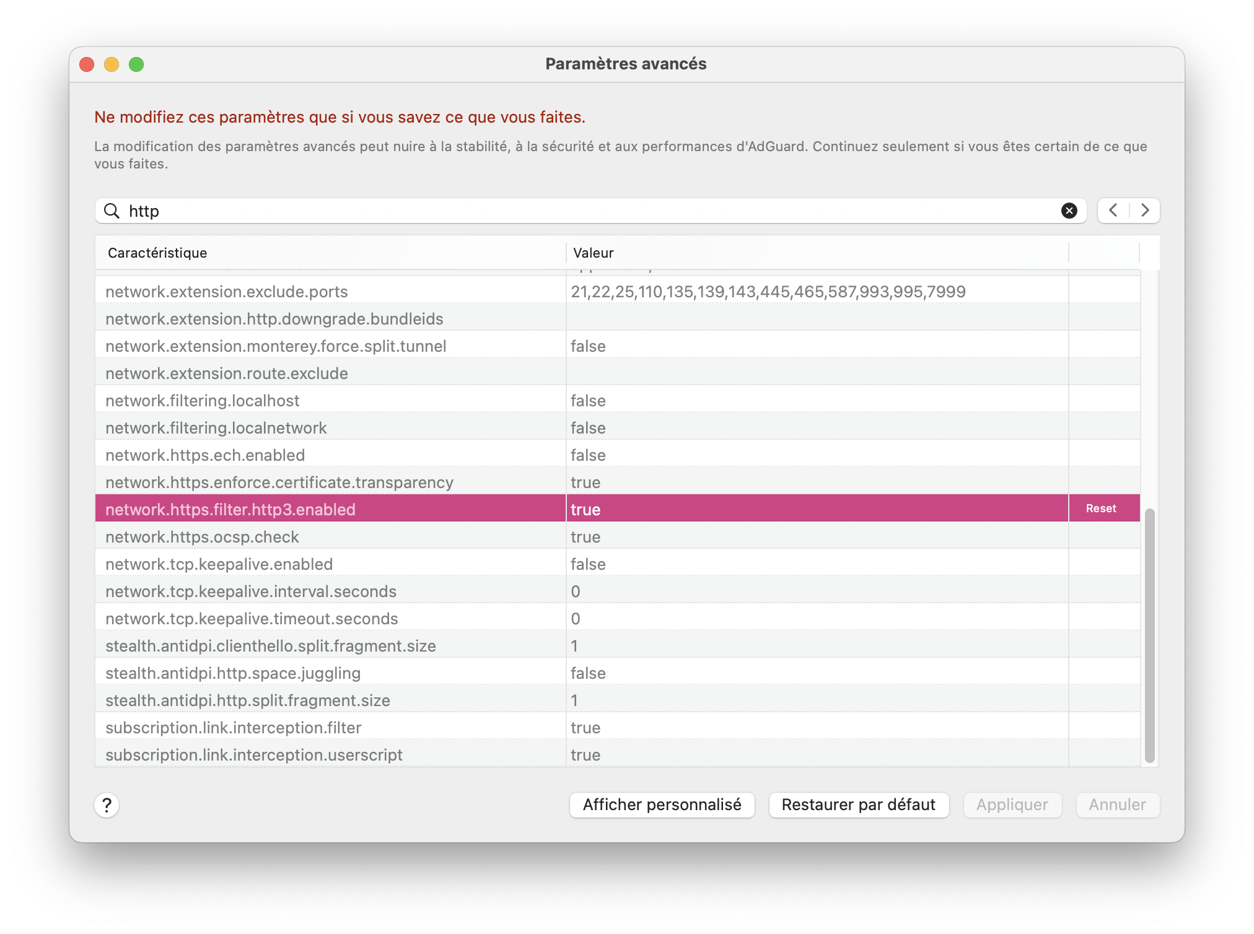The image size is (1254, 934).
Task: Click Afficher personnalisé button
Action: [662, 805]
